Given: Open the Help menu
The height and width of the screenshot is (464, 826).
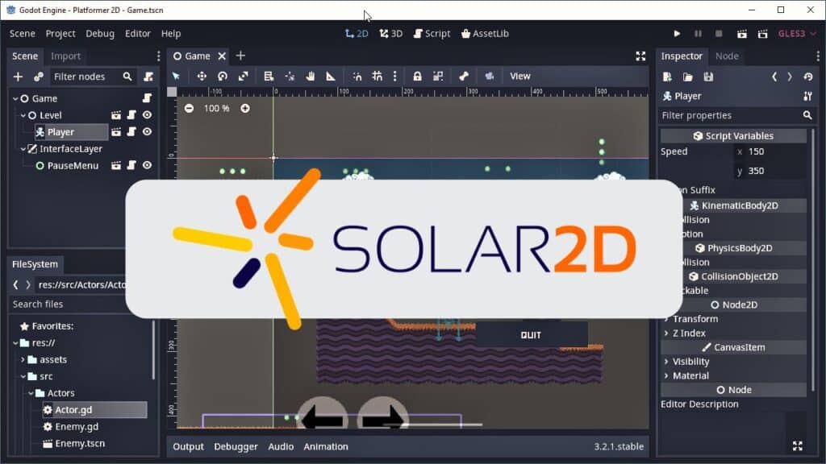Looking at the screenshot, I should [x=171, y=34].
